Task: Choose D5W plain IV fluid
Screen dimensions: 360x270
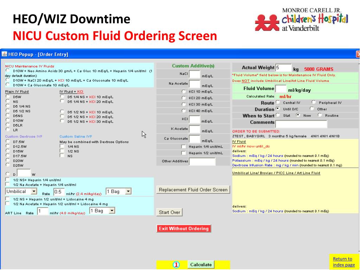Action: (8, 96)
